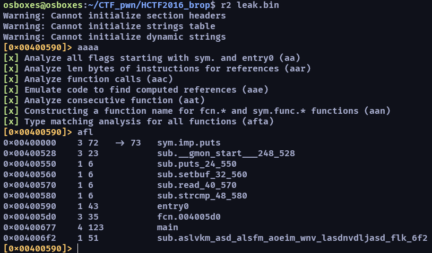
Task: Click the main function entry
Action: coord(168,228)
